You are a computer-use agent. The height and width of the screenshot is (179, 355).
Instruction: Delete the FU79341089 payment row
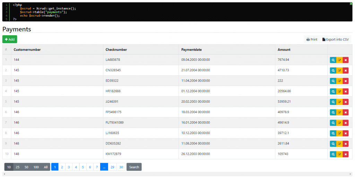(x=346, y=123)
